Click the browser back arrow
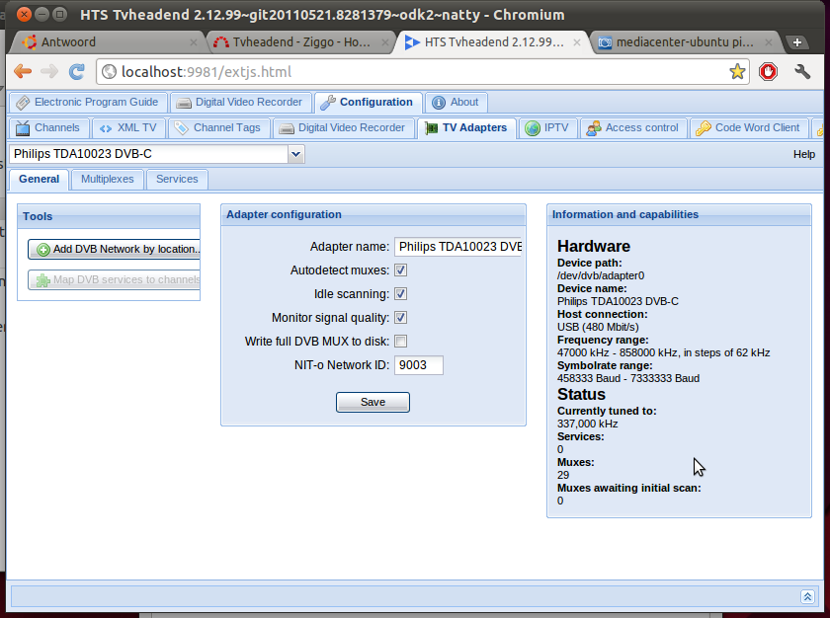The width and height of the screenshot is (830, 618). [x=23, y=71]
